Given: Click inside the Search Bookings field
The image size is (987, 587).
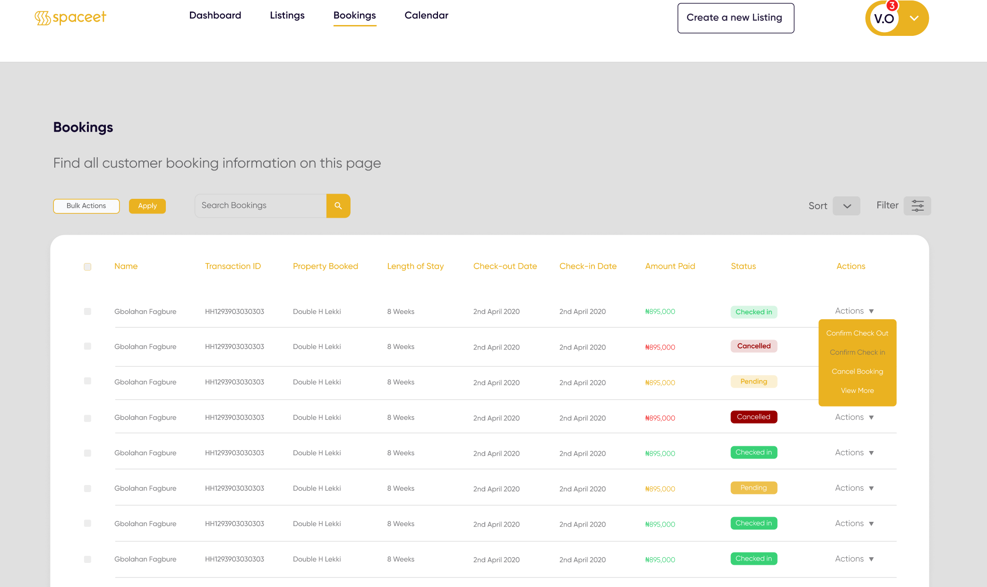Looking at the screenshot, I should tap(260, 205).
